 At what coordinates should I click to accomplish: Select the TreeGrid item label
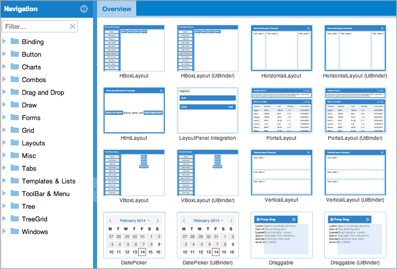(35, 219)
